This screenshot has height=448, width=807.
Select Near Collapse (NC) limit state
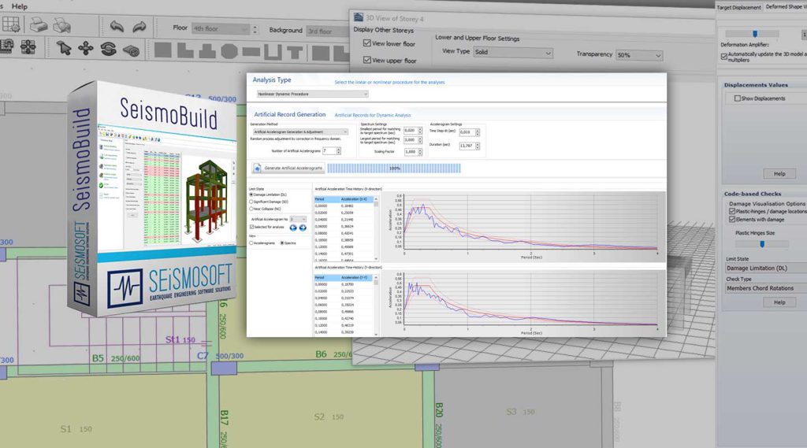click(x=251, y=209)
